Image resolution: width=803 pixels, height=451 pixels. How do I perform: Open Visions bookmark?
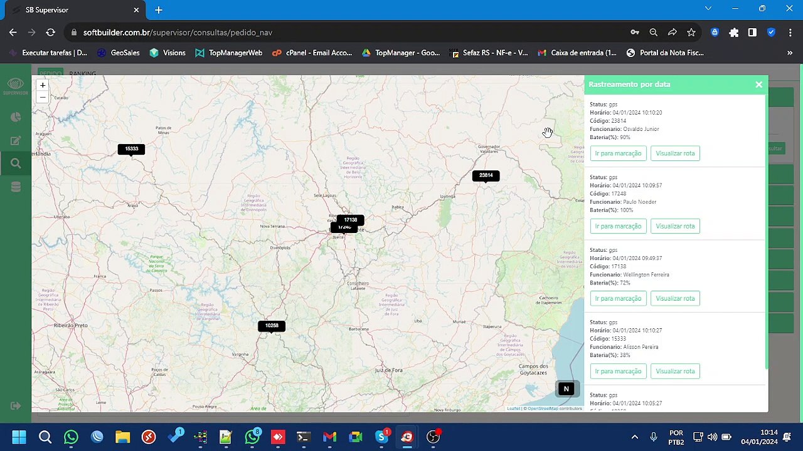168,53
